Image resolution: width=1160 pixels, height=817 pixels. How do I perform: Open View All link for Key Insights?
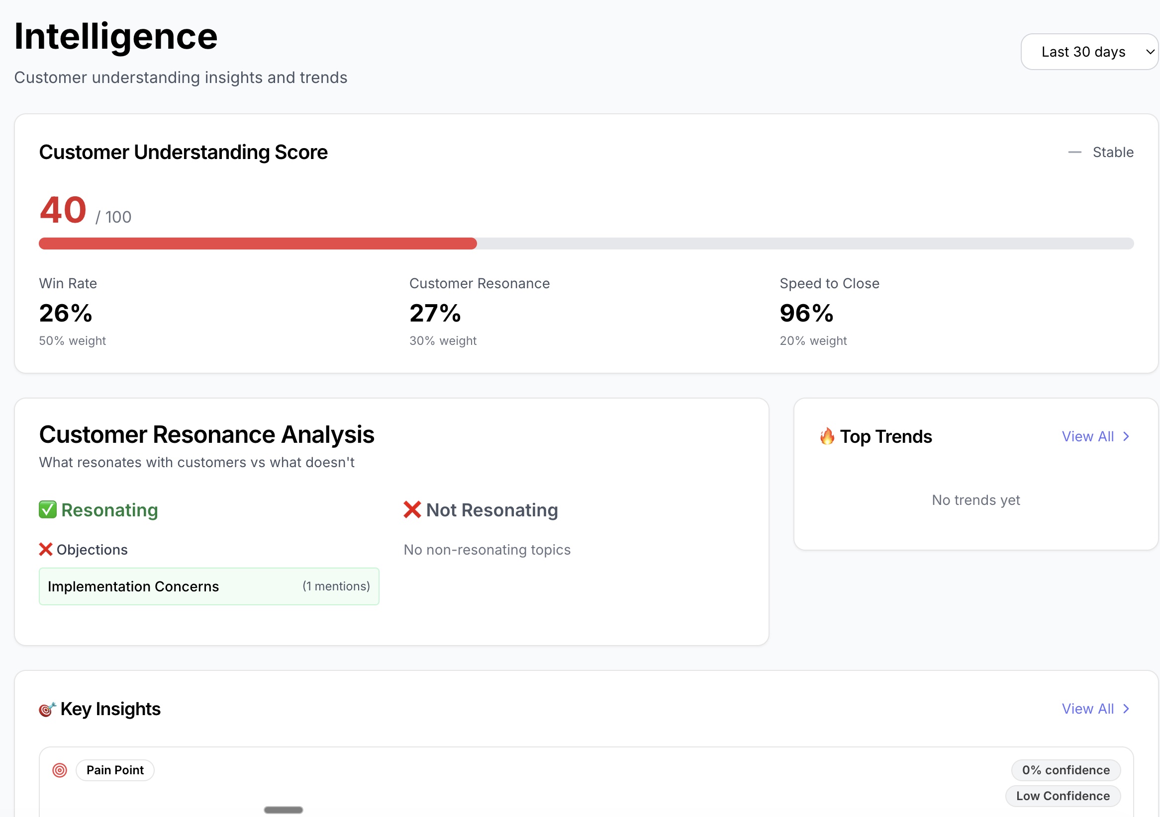1087,709
